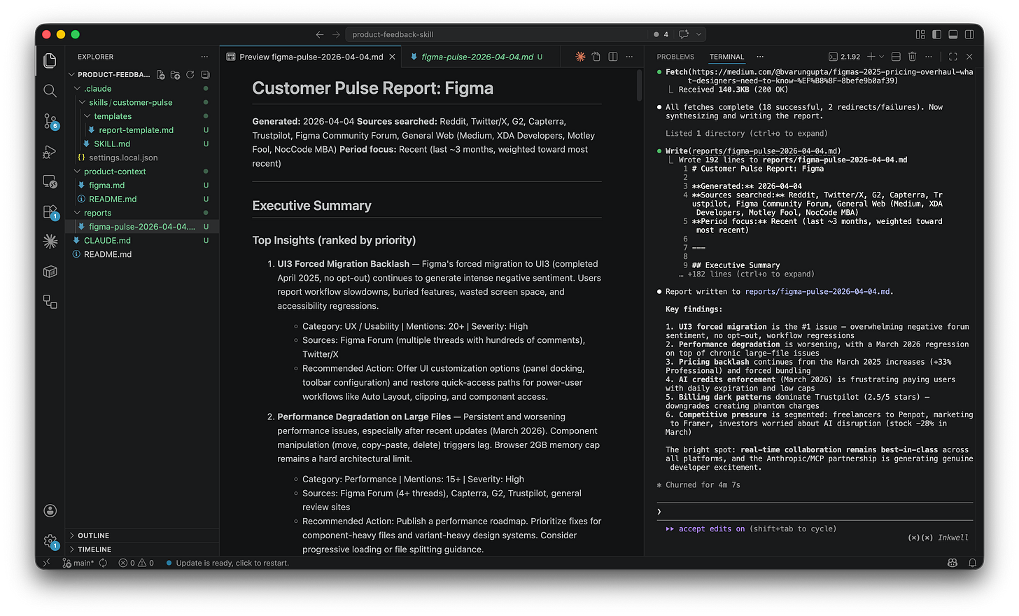The height and width of the screenshot is (616, 1019).
Task: Maximize the terminal panel size
Action: pos(953,57)
